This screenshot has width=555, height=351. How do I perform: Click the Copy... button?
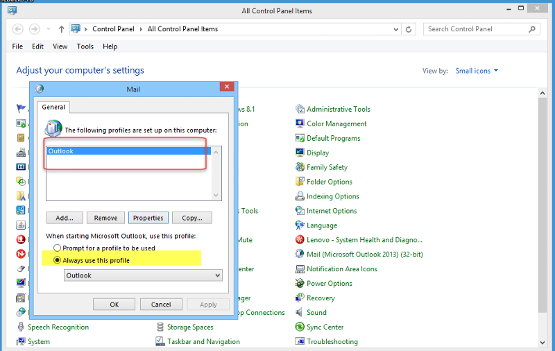coord(192,218)
